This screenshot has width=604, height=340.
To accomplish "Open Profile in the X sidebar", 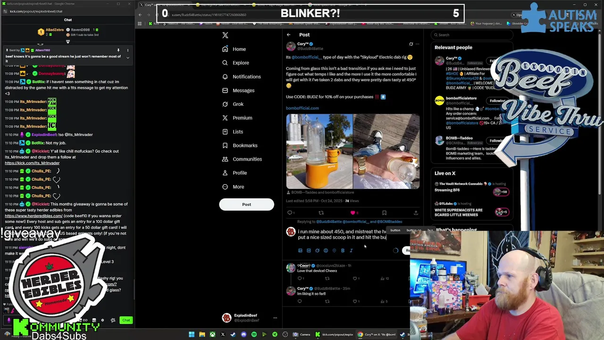I will (235, 173).
